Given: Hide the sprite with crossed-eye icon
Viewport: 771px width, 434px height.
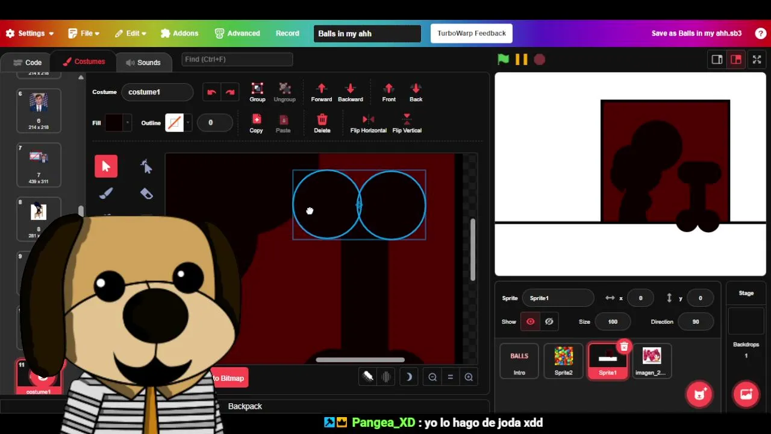Looking at the screenshot, I should coord(549,321).
